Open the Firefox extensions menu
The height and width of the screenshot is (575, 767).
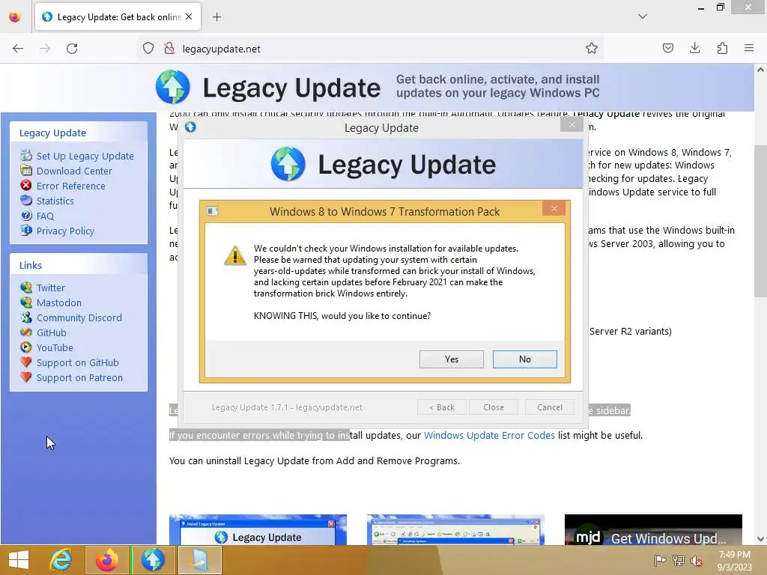722,48
